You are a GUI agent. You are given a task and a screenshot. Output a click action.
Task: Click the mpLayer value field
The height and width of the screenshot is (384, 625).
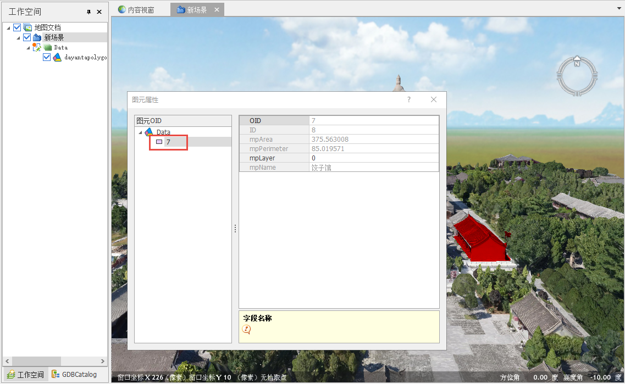pos(374,158)
